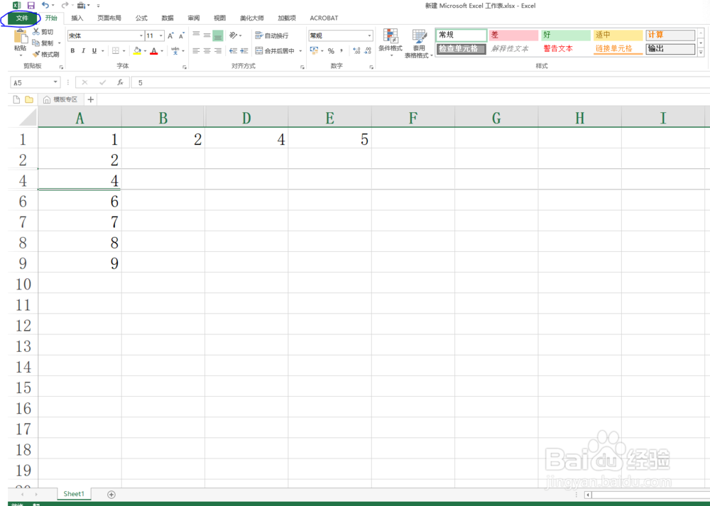This screenshot has height=506, width=710.
Task: Switch to the Data (数据) tab
Action: click(168, 18)
